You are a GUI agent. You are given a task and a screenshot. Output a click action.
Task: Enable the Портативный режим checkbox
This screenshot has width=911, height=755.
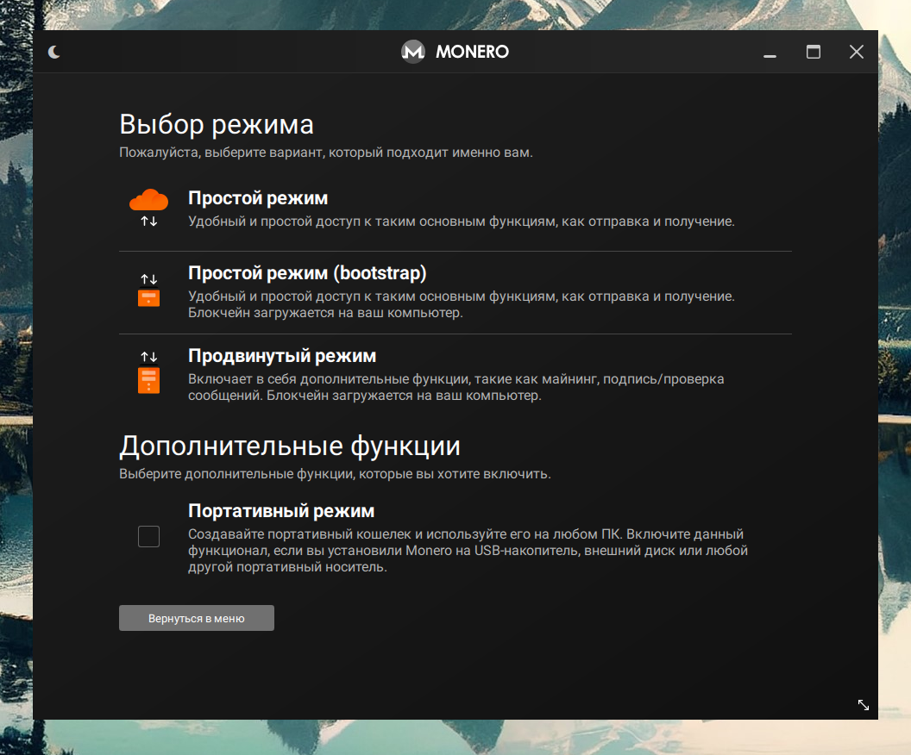click(x=148, y=536)
